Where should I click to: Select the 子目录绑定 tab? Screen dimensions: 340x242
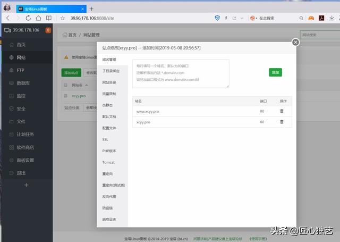click(112, 71)
